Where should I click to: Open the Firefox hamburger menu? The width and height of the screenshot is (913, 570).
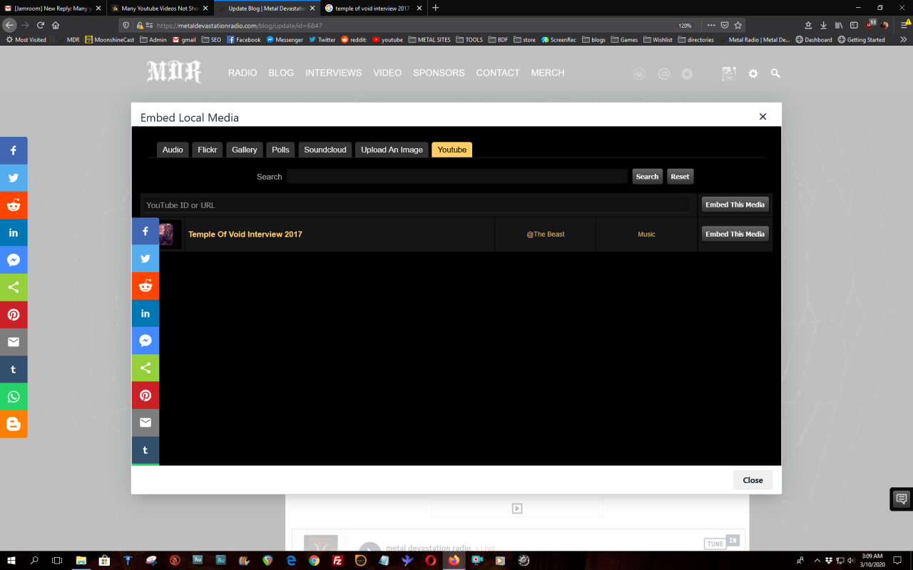[904, 25]
